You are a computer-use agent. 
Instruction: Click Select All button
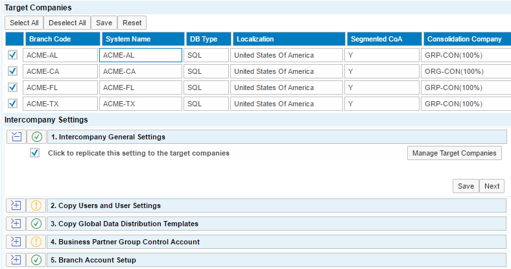(x=24, y=23)
